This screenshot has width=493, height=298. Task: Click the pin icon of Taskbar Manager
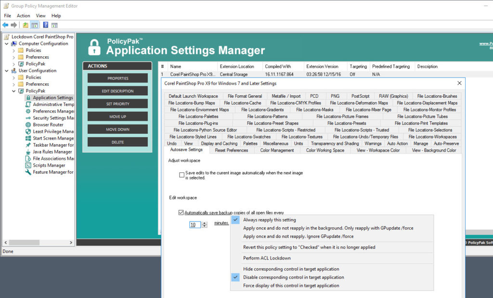point(28,145)
